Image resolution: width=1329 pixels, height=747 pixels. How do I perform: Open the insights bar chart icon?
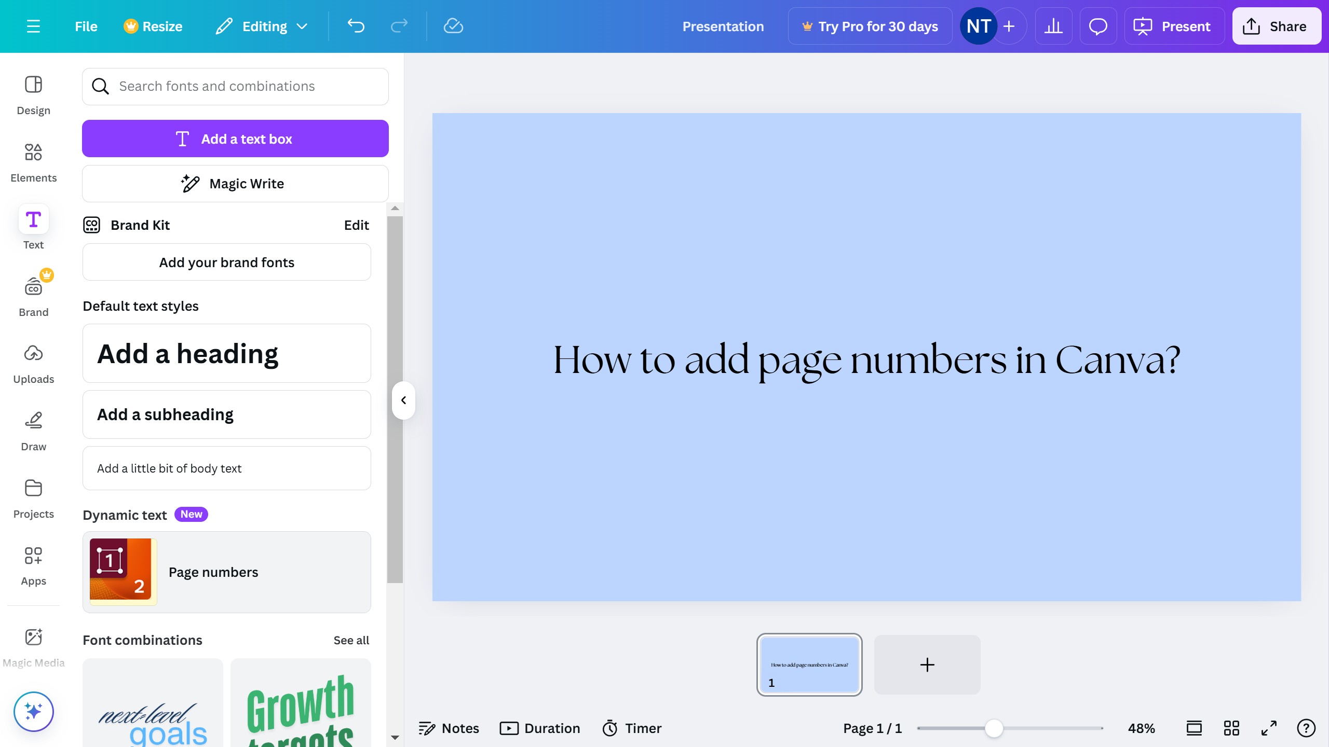pyautogui.click(x=1053, y=26)
